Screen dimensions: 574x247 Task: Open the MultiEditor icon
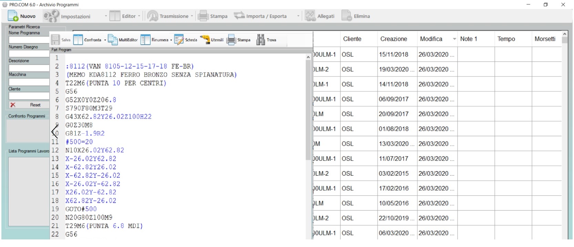[113, 40]
